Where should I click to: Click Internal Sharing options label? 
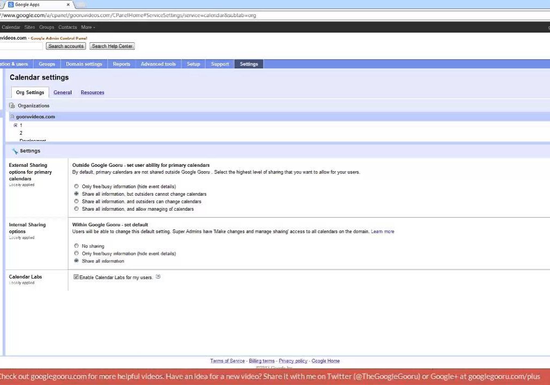point(27,228)
